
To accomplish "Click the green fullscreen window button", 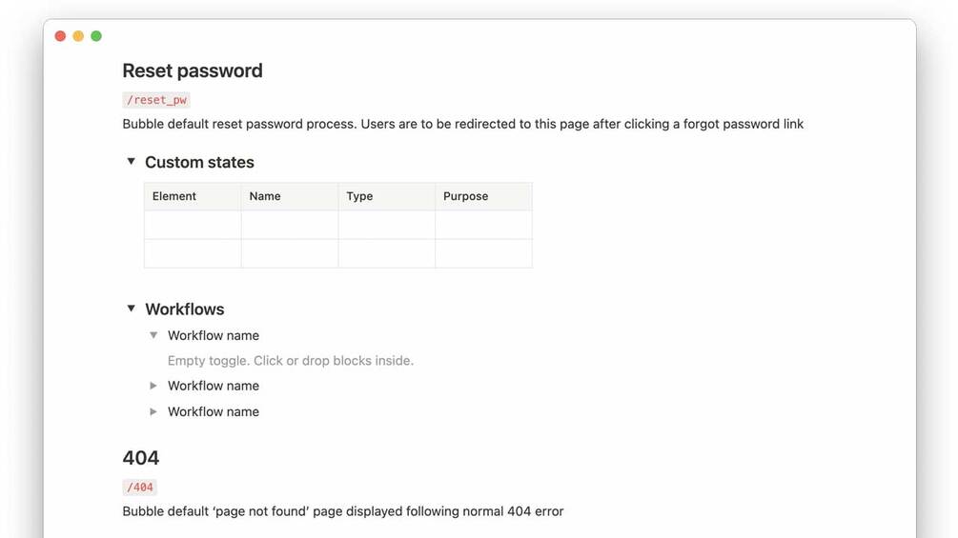I will (96, 36).
